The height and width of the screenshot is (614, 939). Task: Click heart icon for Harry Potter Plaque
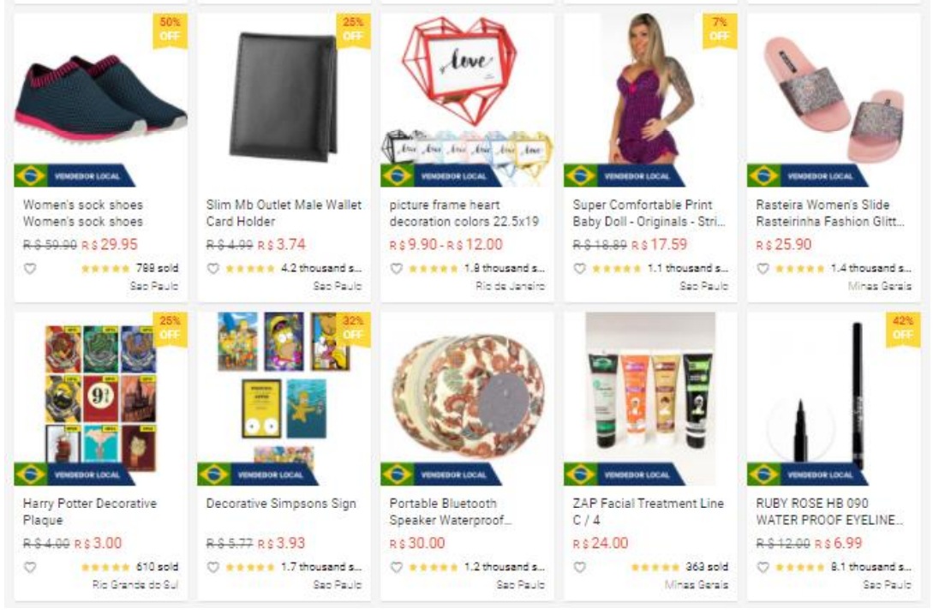point(30,567)
